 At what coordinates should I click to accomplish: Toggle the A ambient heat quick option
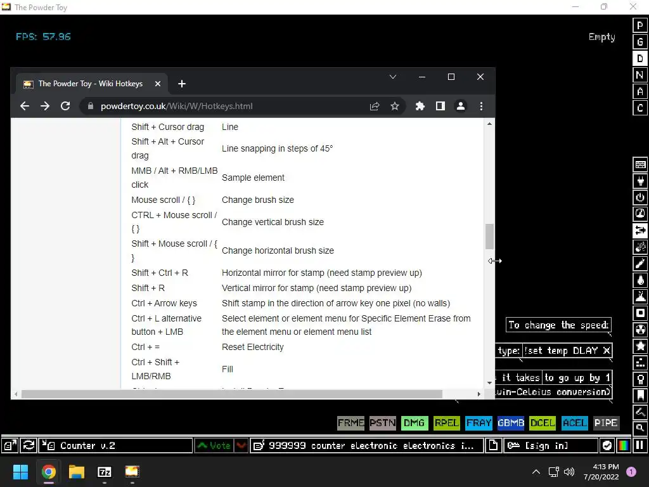pos(640,91)
